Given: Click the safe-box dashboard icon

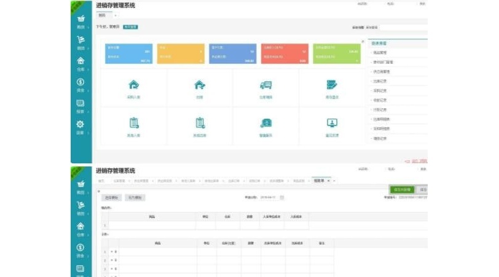Looking at the screenshot, I should click(265, 123).
